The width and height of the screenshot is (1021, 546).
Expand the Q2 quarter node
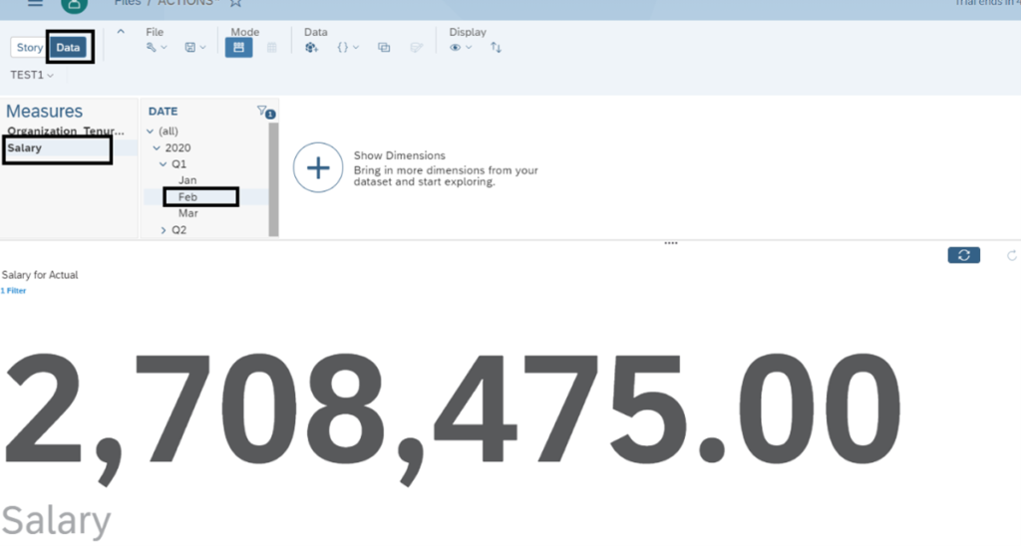click(163, 230)
